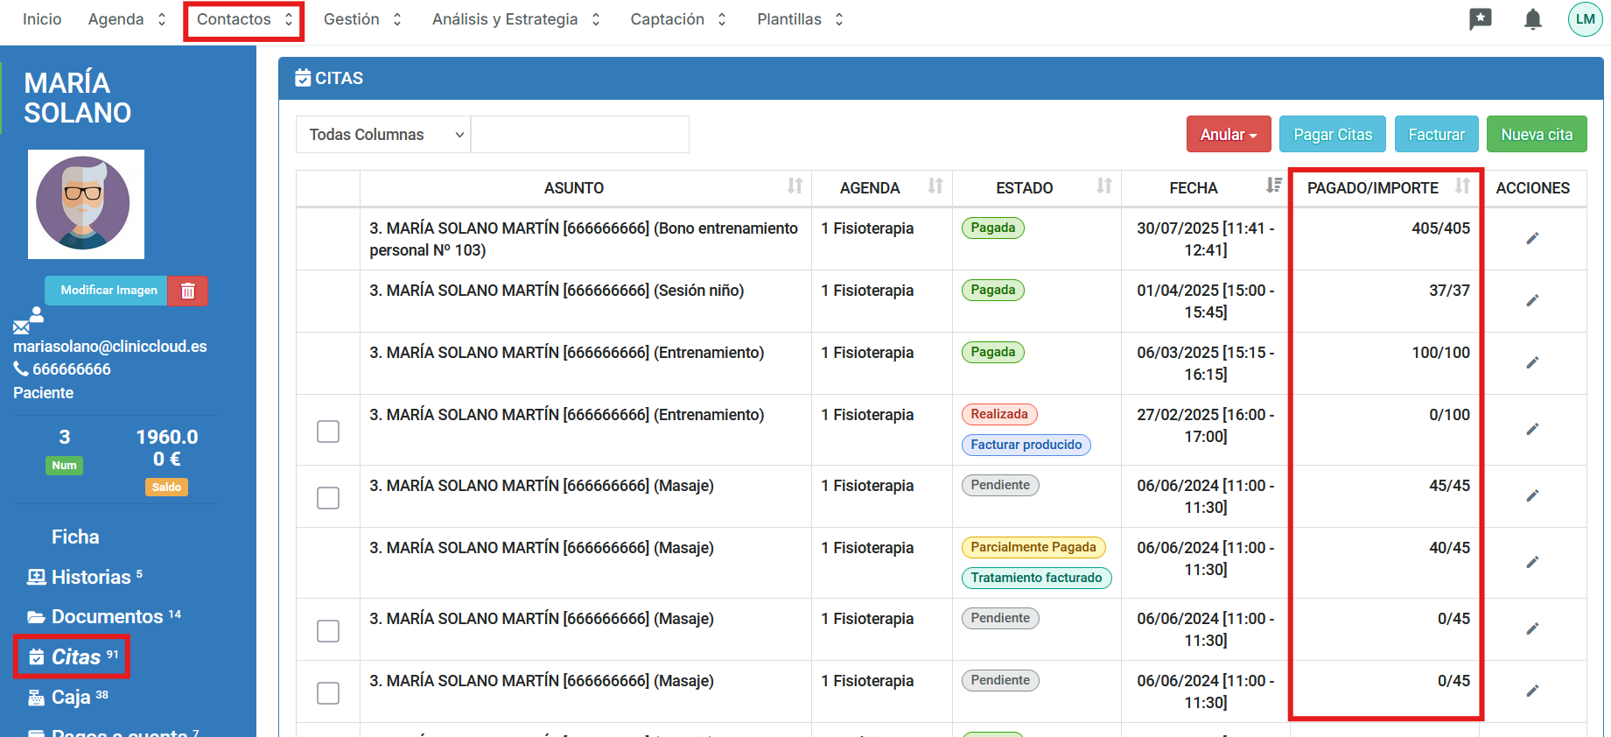This screenshot has width=1611, height=737.
Task: Open the starred message icon in header
Action: [x=1480, y=19]
